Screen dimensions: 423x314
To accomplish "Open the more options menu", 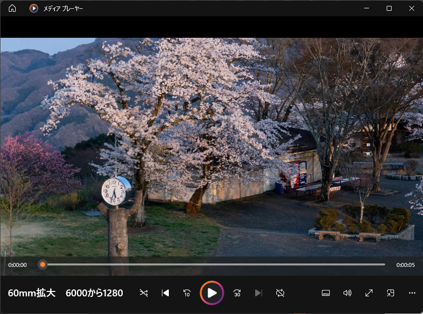I will (x=412, y=293).
